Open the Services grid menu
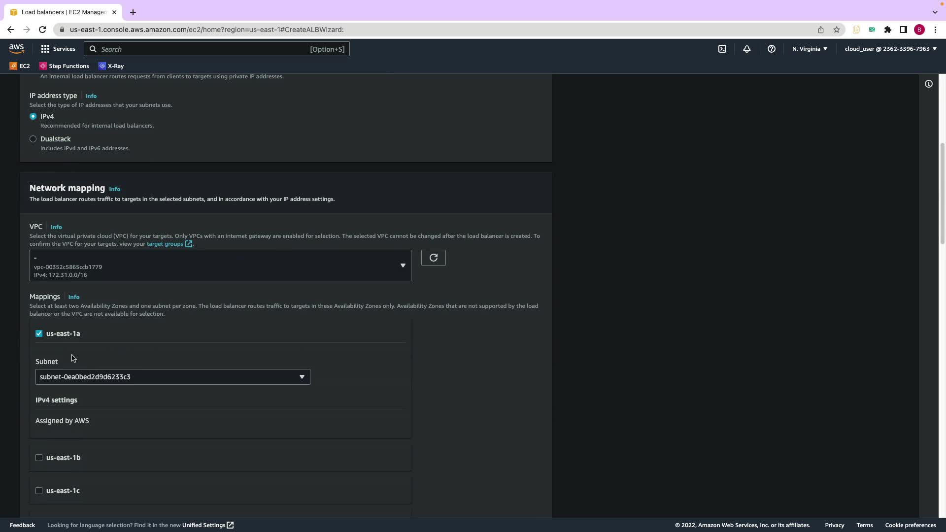The image size is (946, 532). coord(58,49)
